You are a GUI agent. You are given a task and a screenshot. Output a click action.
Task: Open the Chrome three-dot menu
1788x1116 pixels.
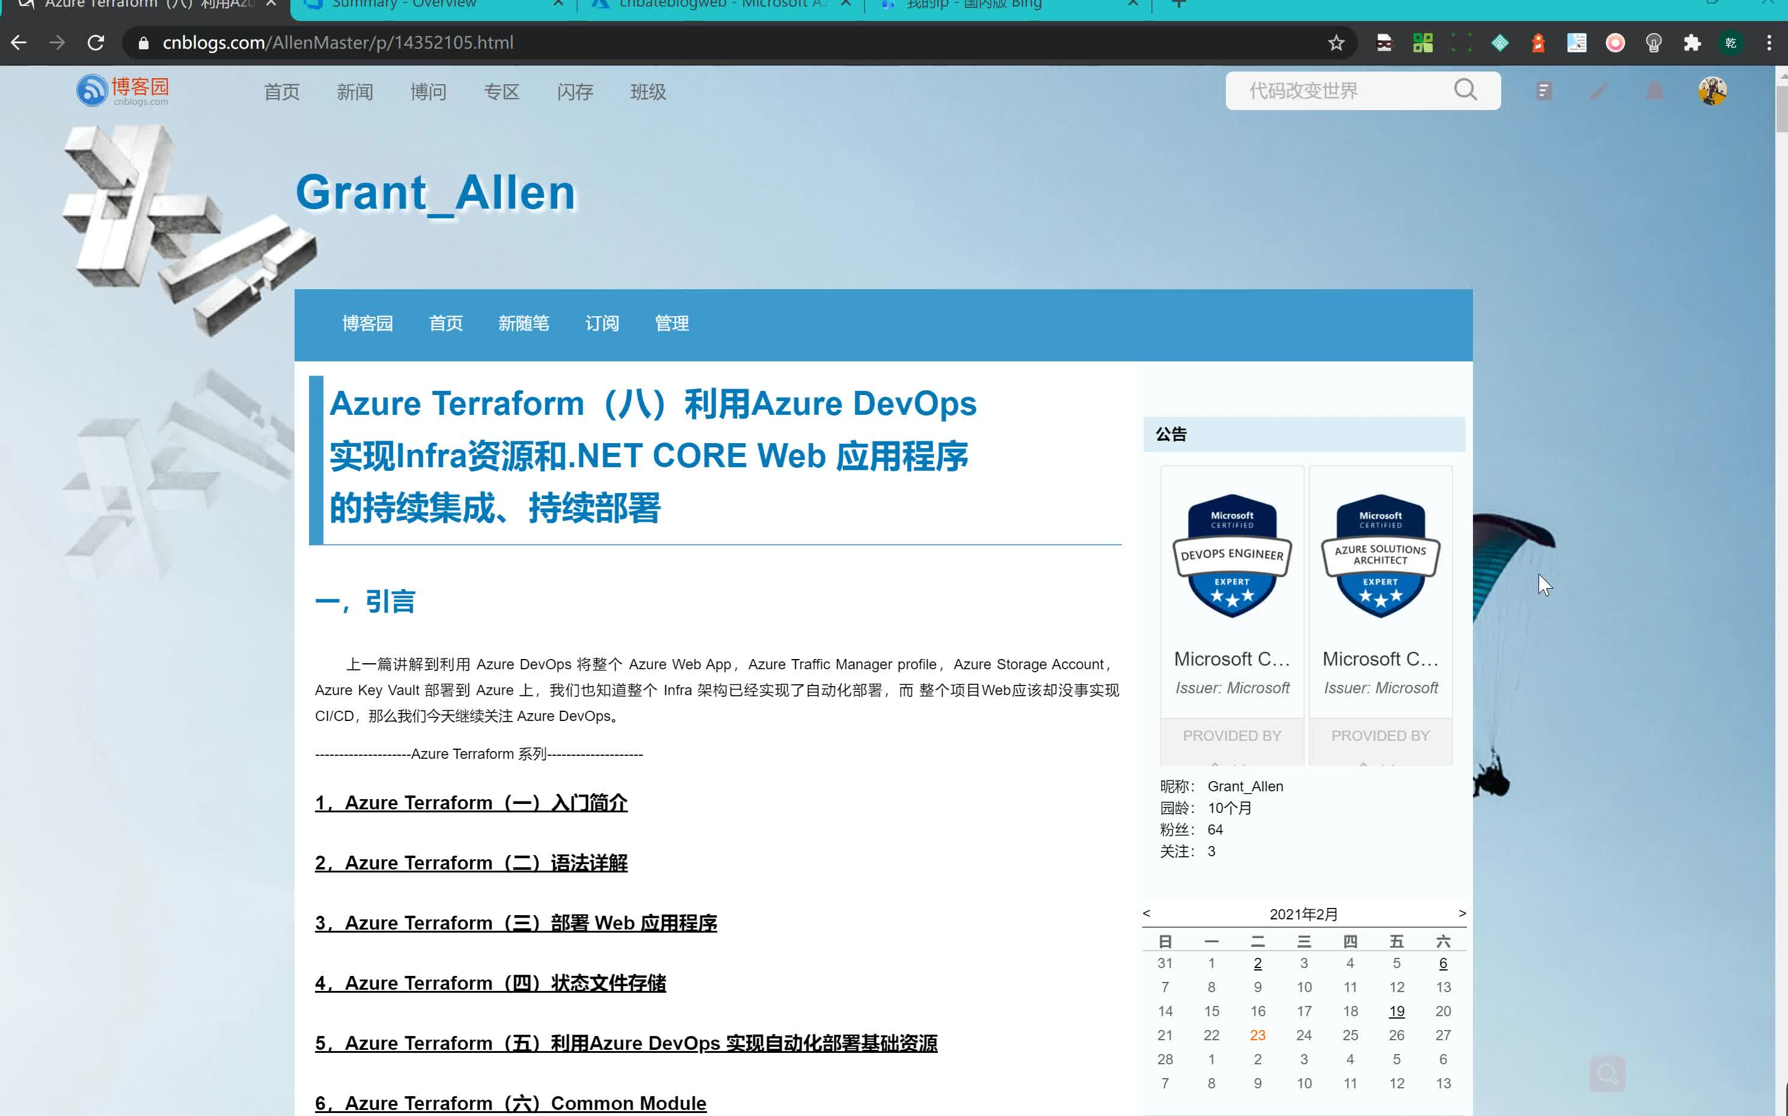[1769, 43]
